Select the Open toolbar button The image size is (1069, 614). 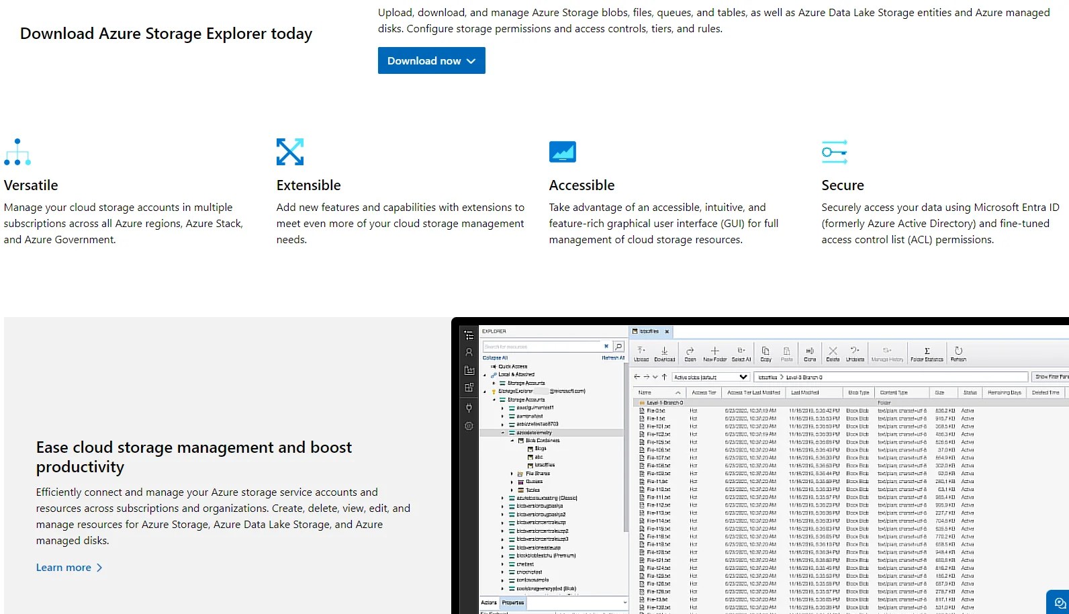690,354
